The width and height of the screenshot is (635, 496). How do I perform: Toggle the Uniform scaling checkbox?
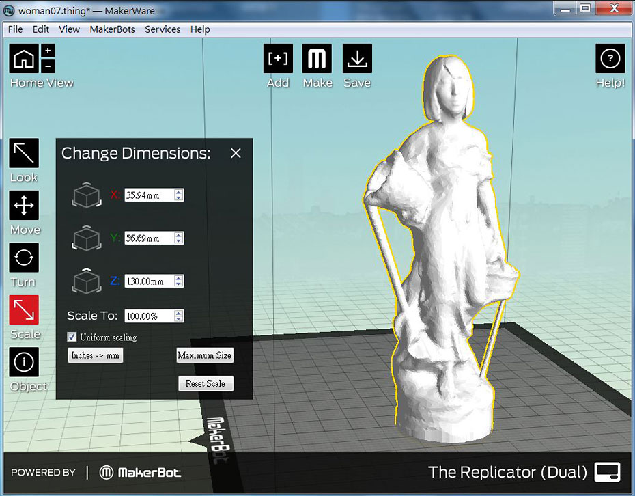72,337
